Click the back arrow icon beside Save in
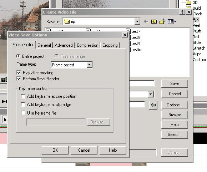This screenshot has width=207, height=172. [x=146, y=21]
